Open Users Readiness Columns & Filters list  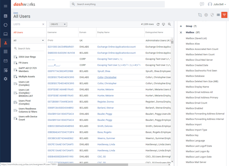[x=28, y=110]
